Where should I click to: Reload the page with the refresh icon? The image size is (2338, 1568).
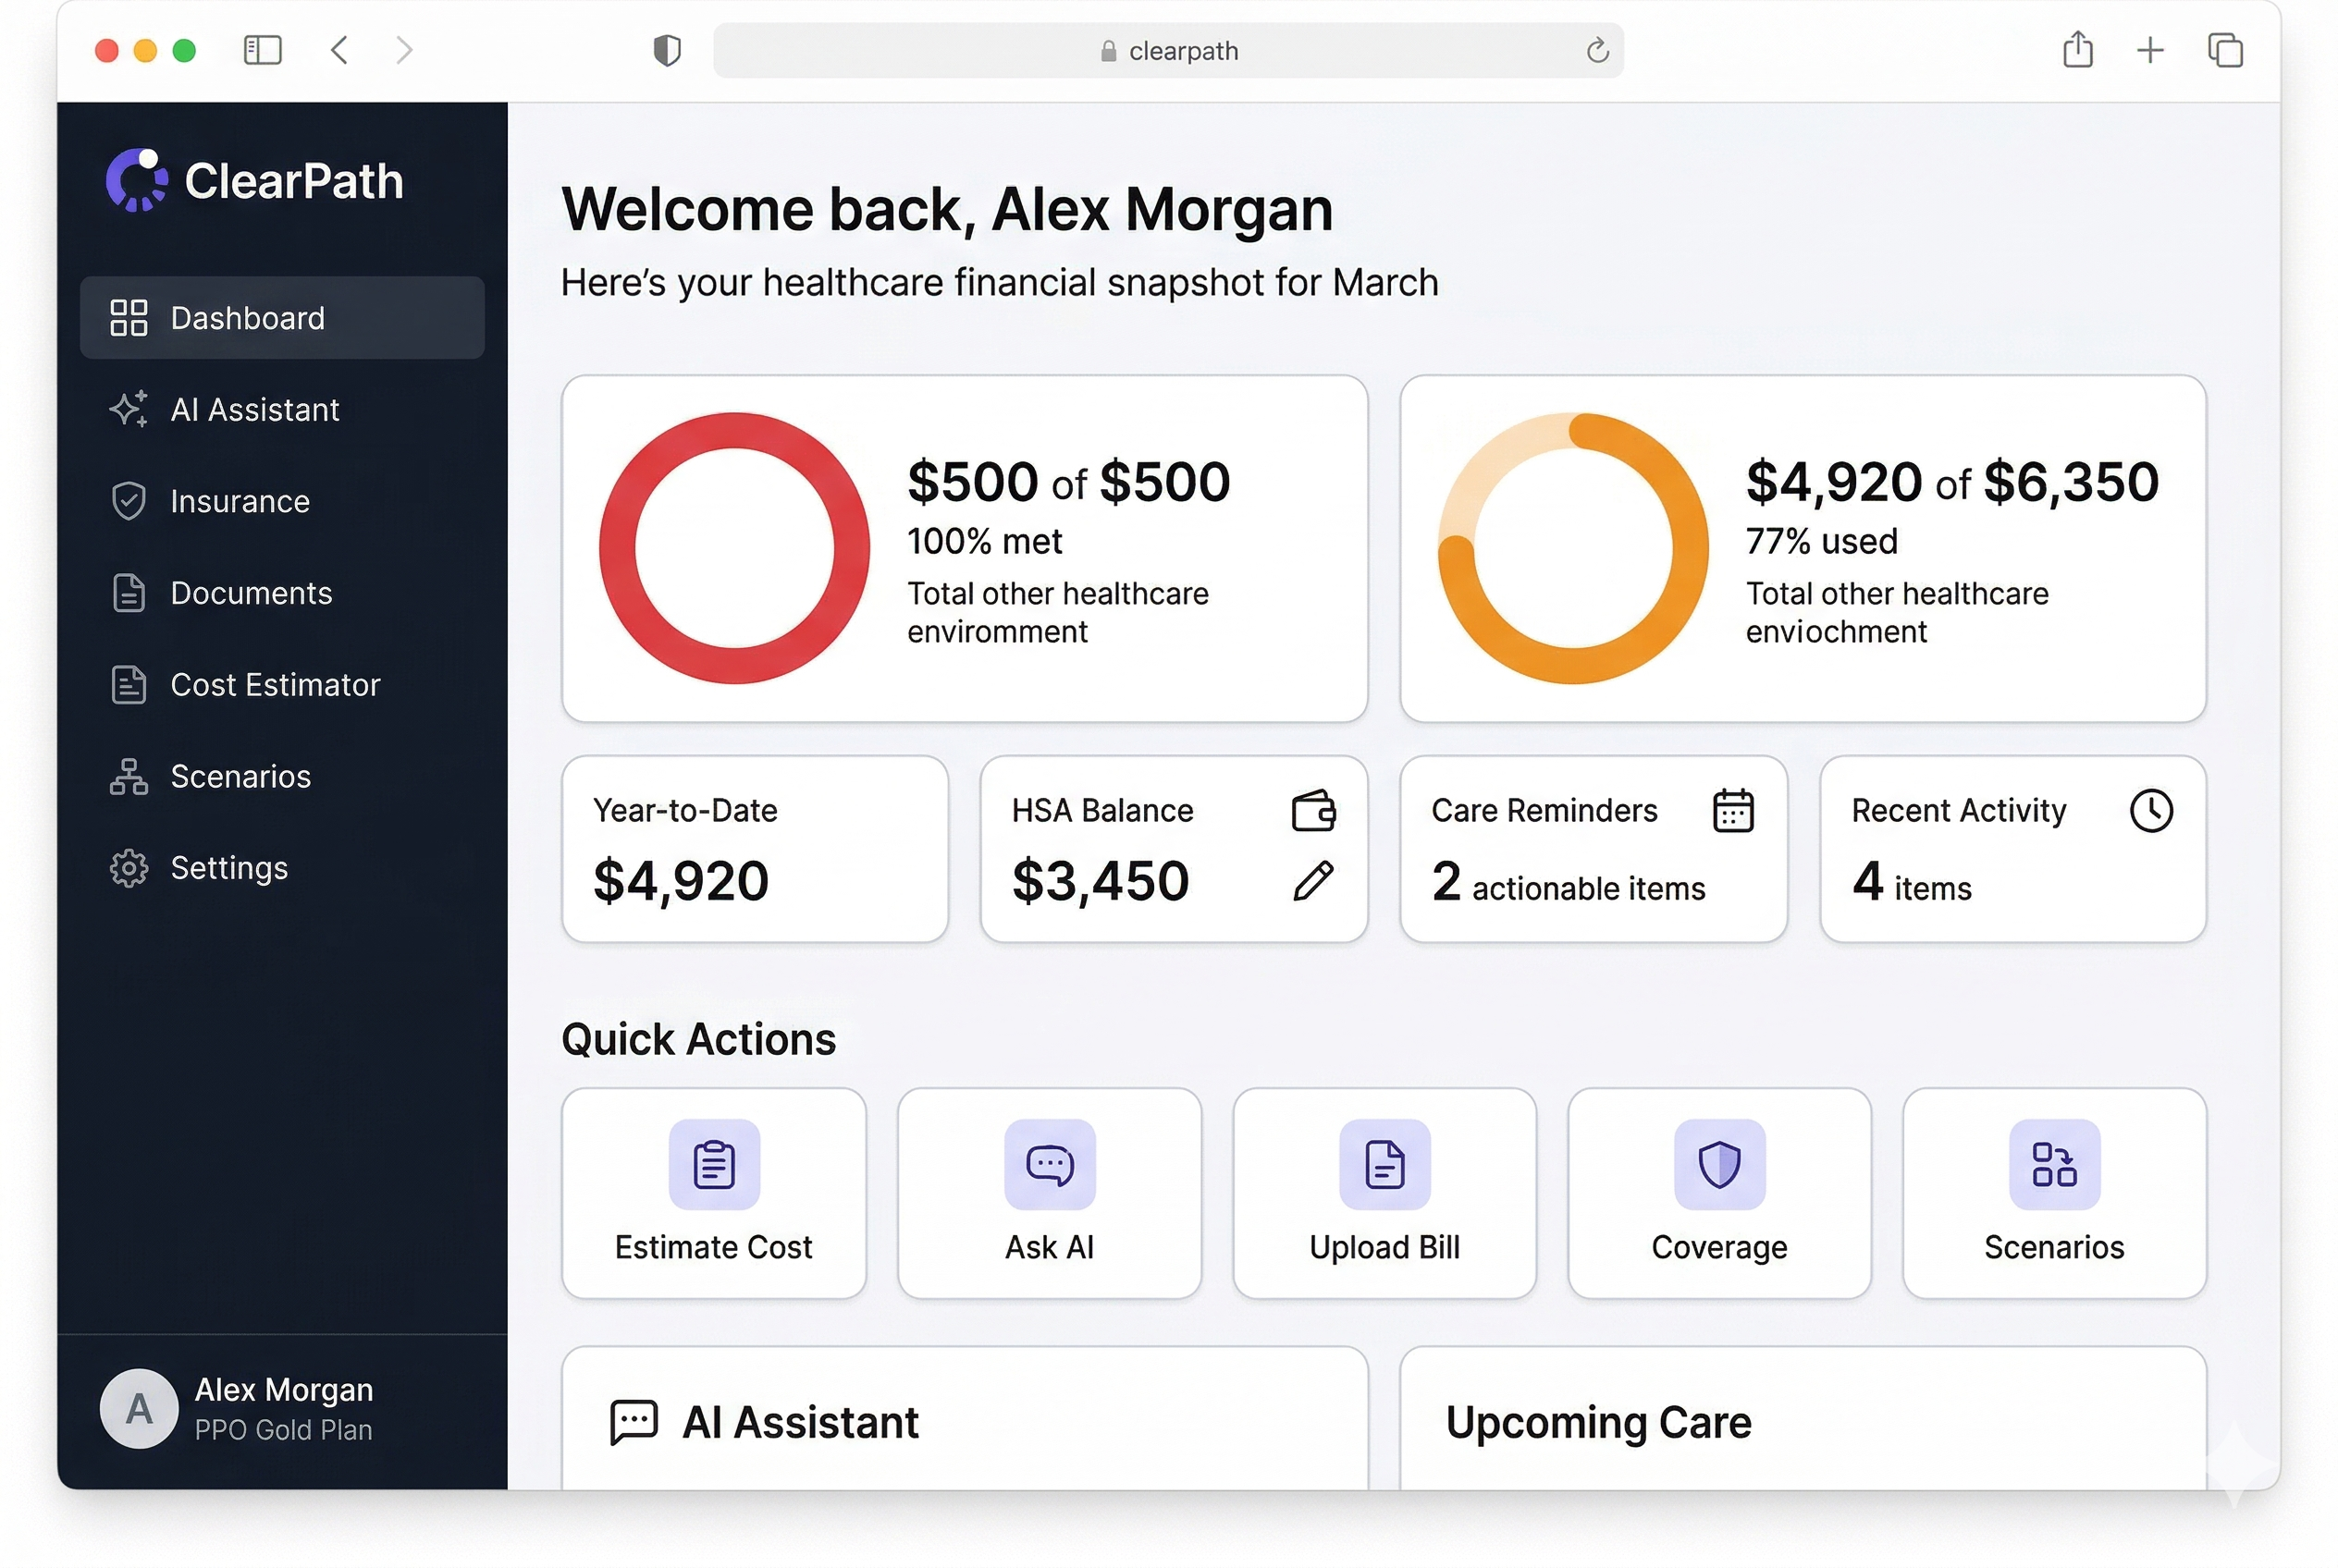coord(1596,50)
